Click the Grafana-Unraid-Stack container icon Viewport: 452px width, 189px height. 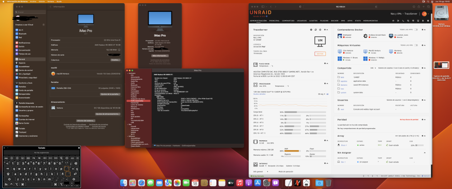coord(365,36)
